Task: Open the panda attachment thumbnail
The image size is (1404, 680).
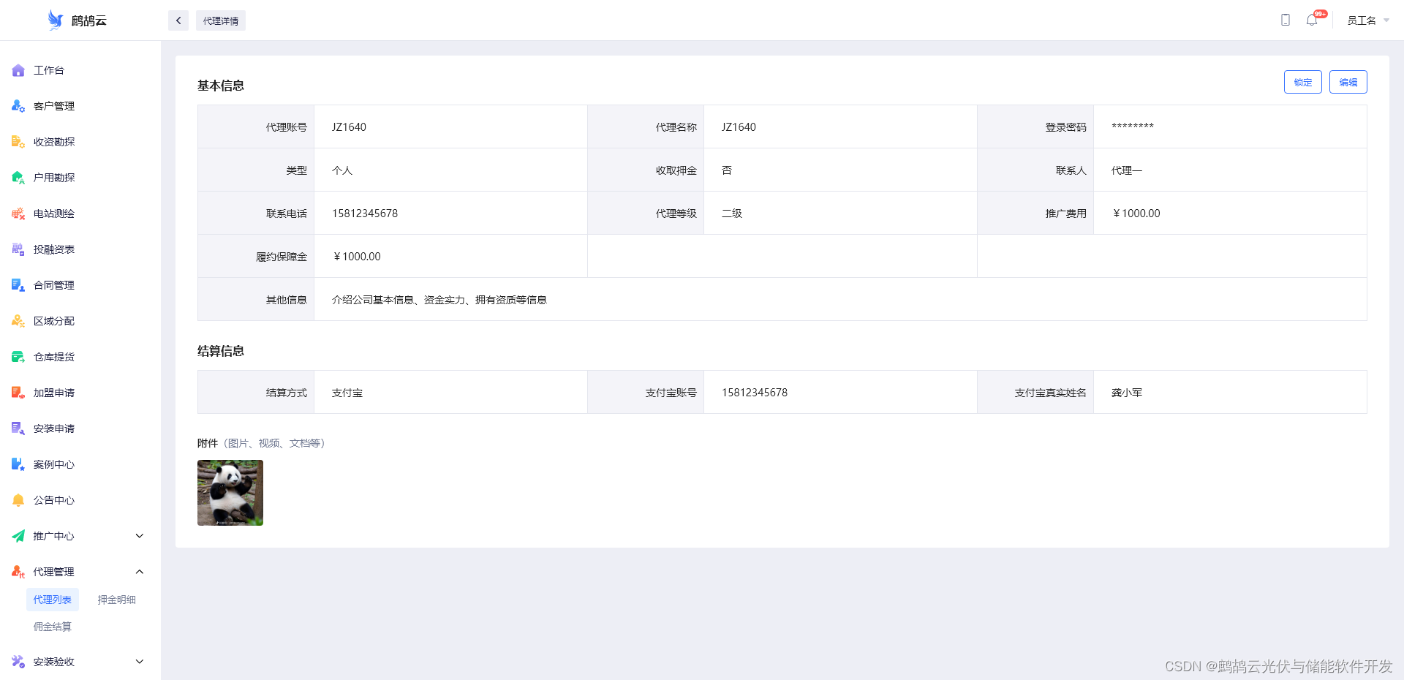Action: pos(230,493)
